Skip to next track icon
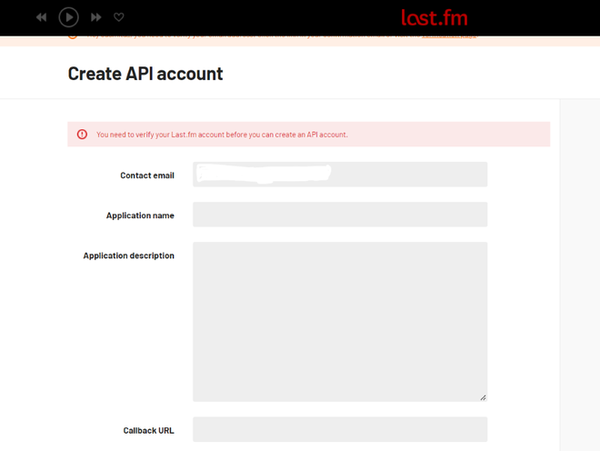 [x=96, y=17]
